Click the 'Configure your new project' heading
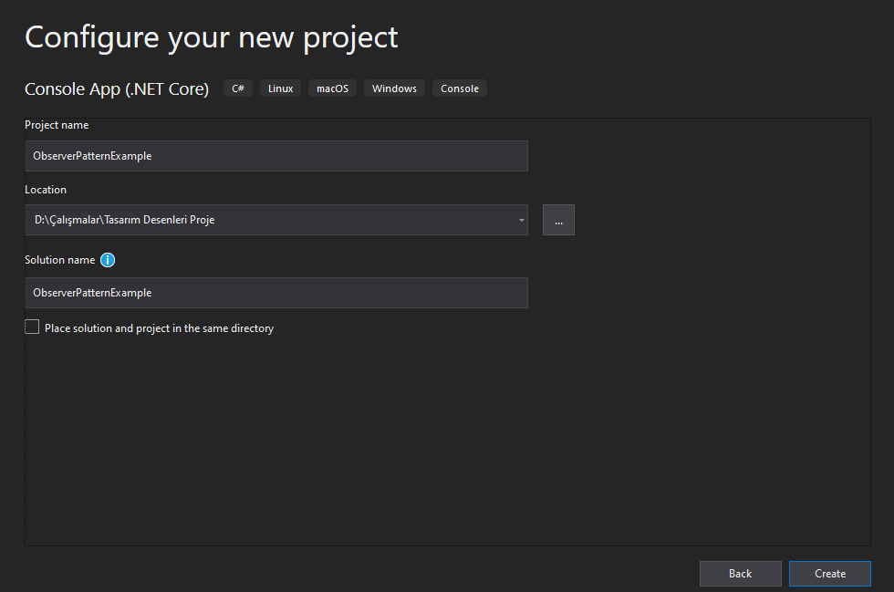The height and width of the screenshot is (592, 894). point(212,38)
